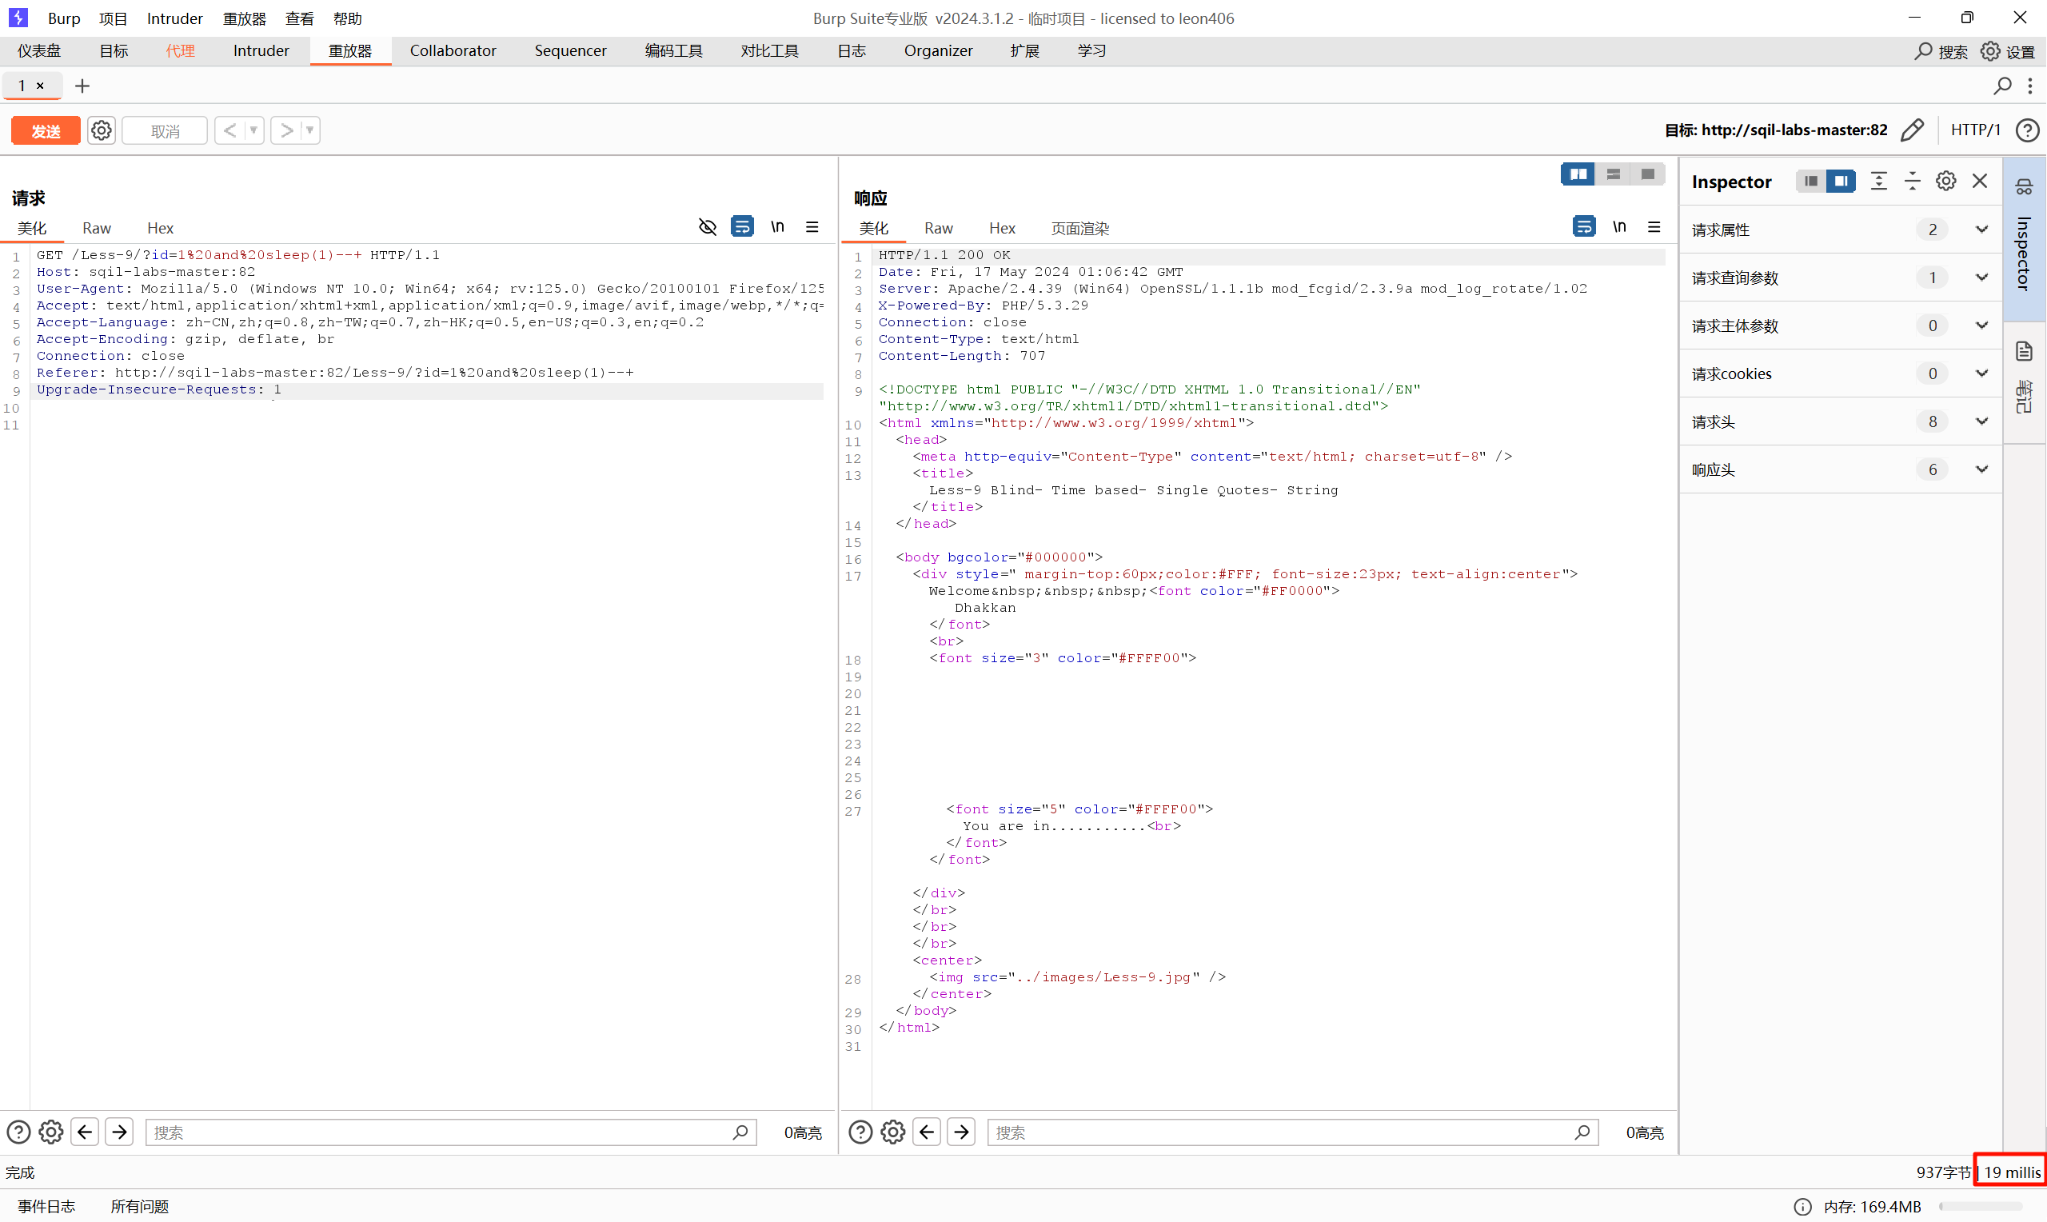This screenshot has height=1222, width=2047.
Task: Close the Inspector panel
Action: 1980,182
